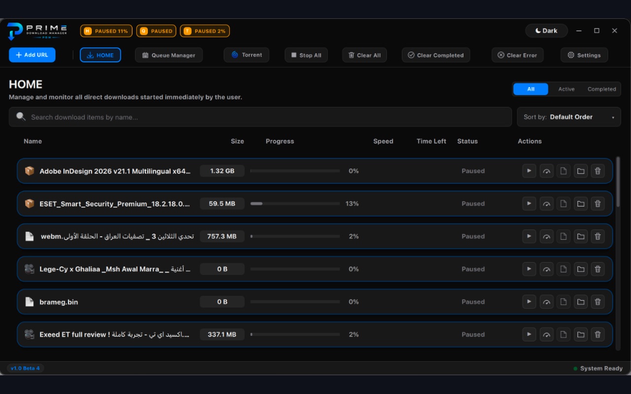Resume the Exeed ET full review download
This screenshot has width=631, height=394.
tap(529, 334)
